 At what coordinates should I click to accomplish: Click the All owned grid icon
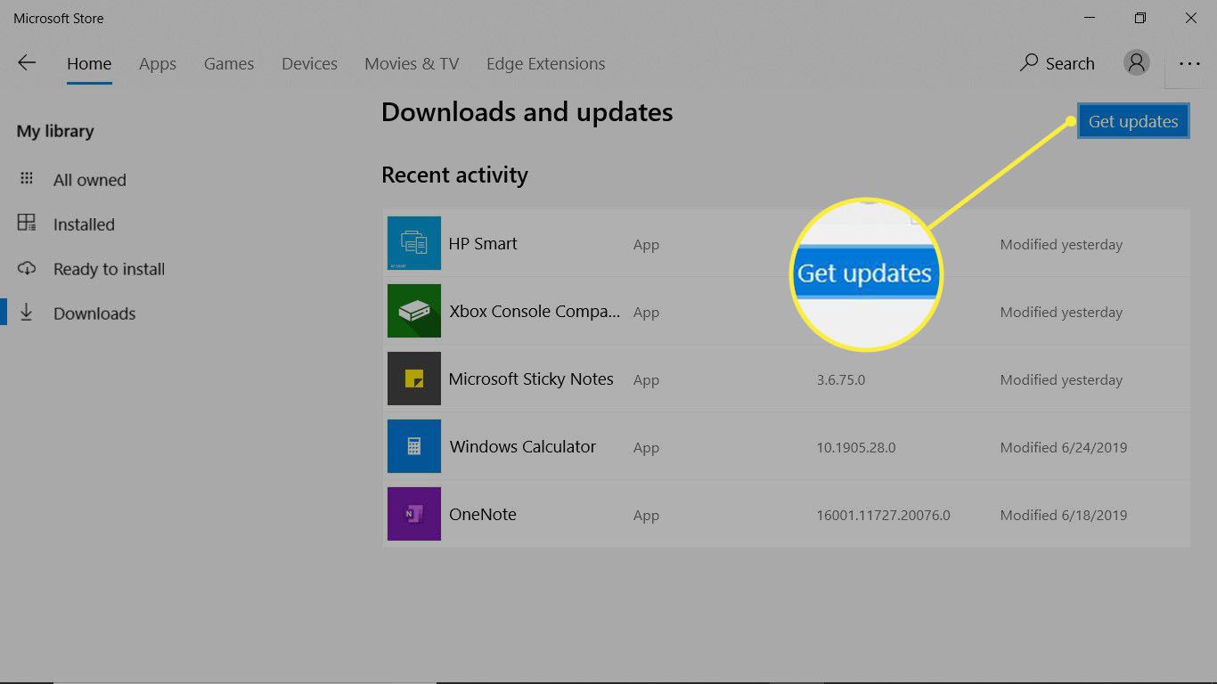point(27,179)
